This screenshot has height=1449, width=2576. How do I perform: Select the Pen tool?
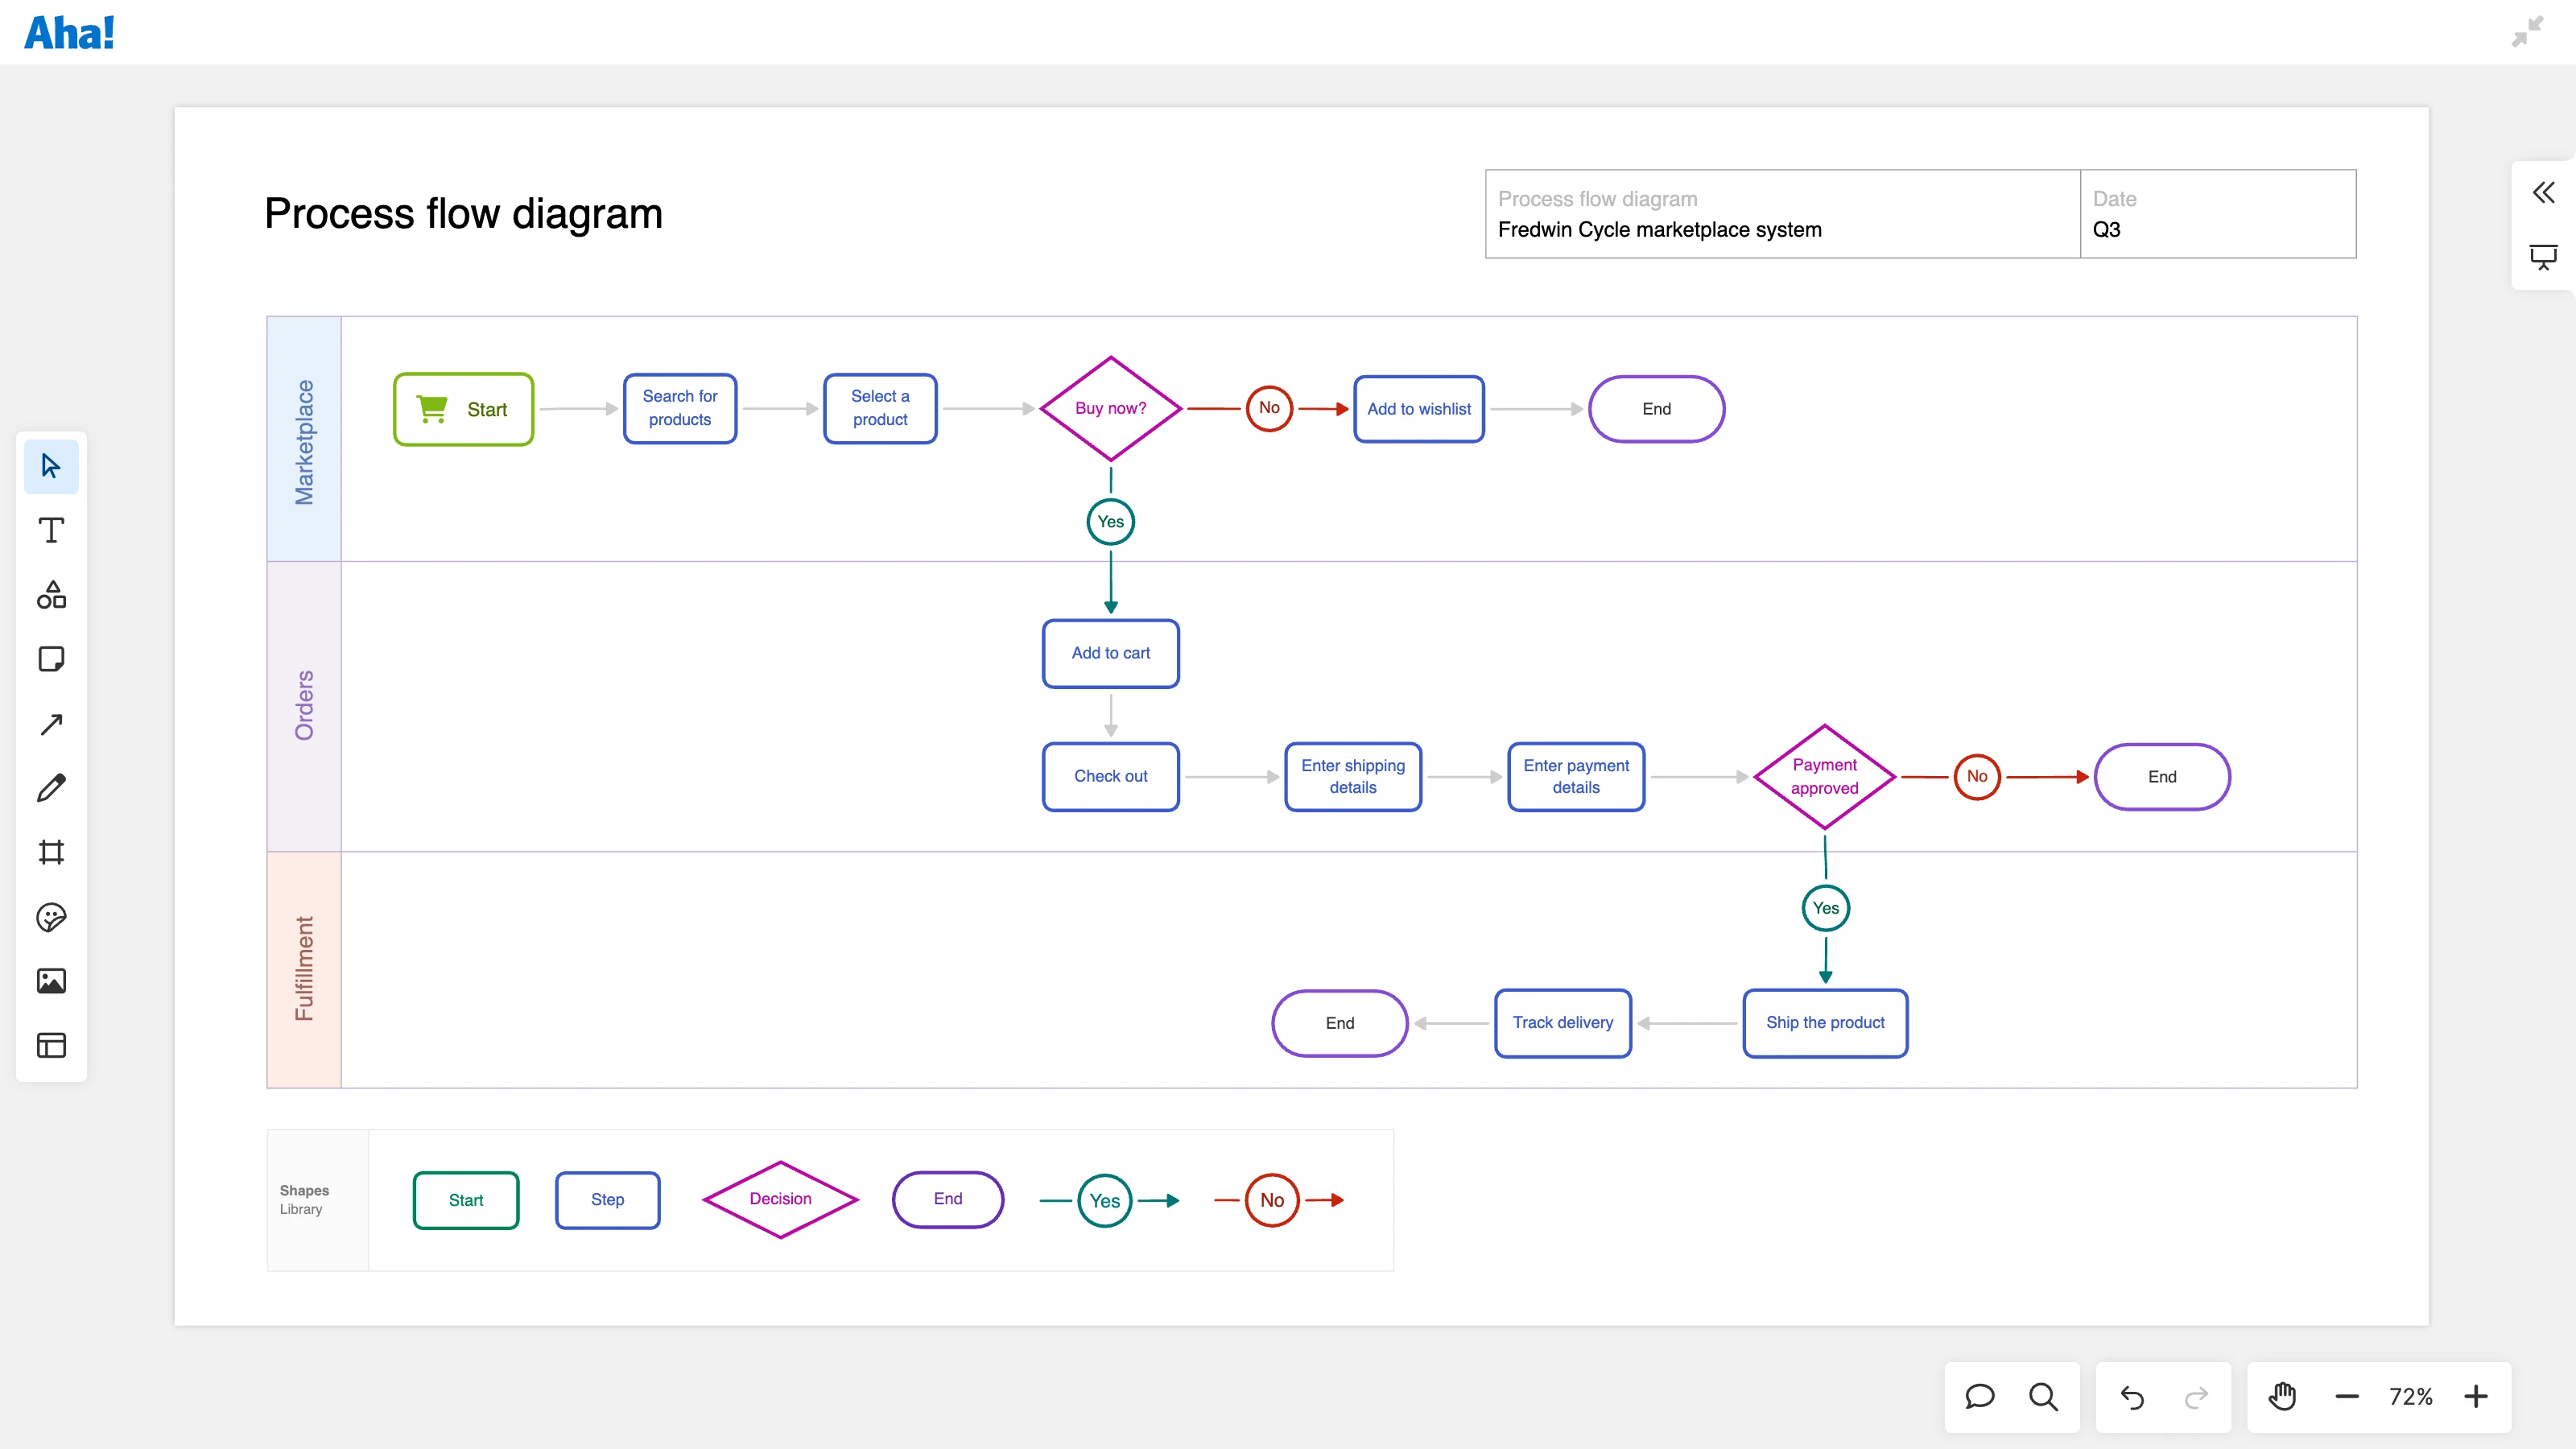pos(51,787)
